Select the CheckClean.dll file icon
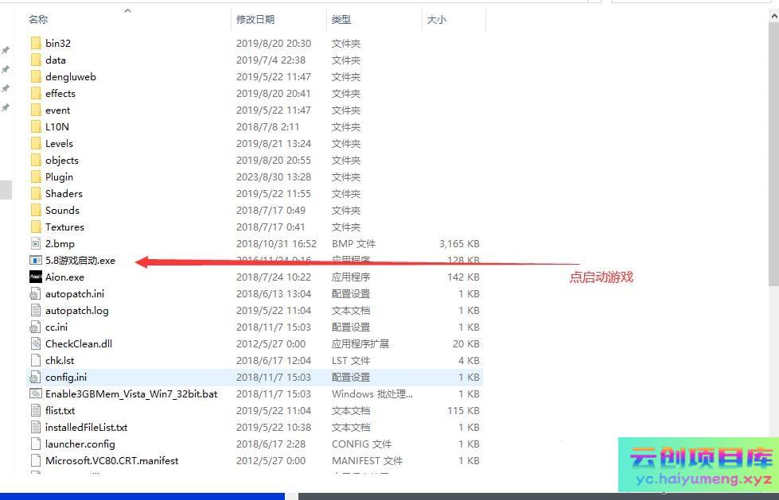The height and width of the screenshot is (500, 779). point(36,343)
